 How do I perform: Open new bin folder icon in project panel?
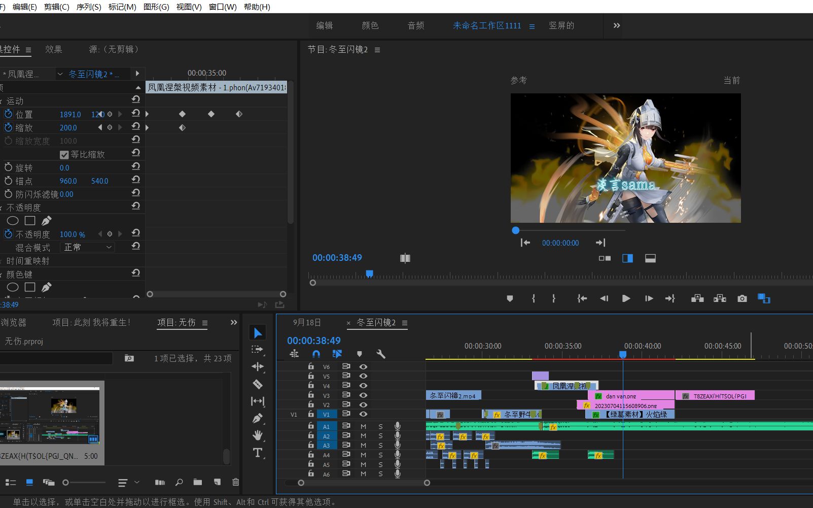[x=198, y=482]
